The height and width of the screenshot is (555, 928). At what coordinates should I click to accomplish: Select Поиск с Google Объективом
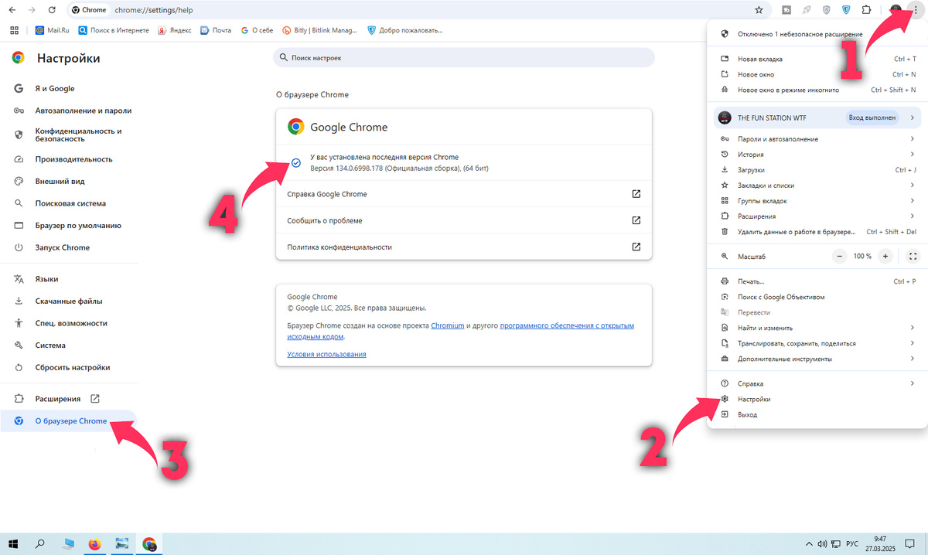[x=817, y=297]
